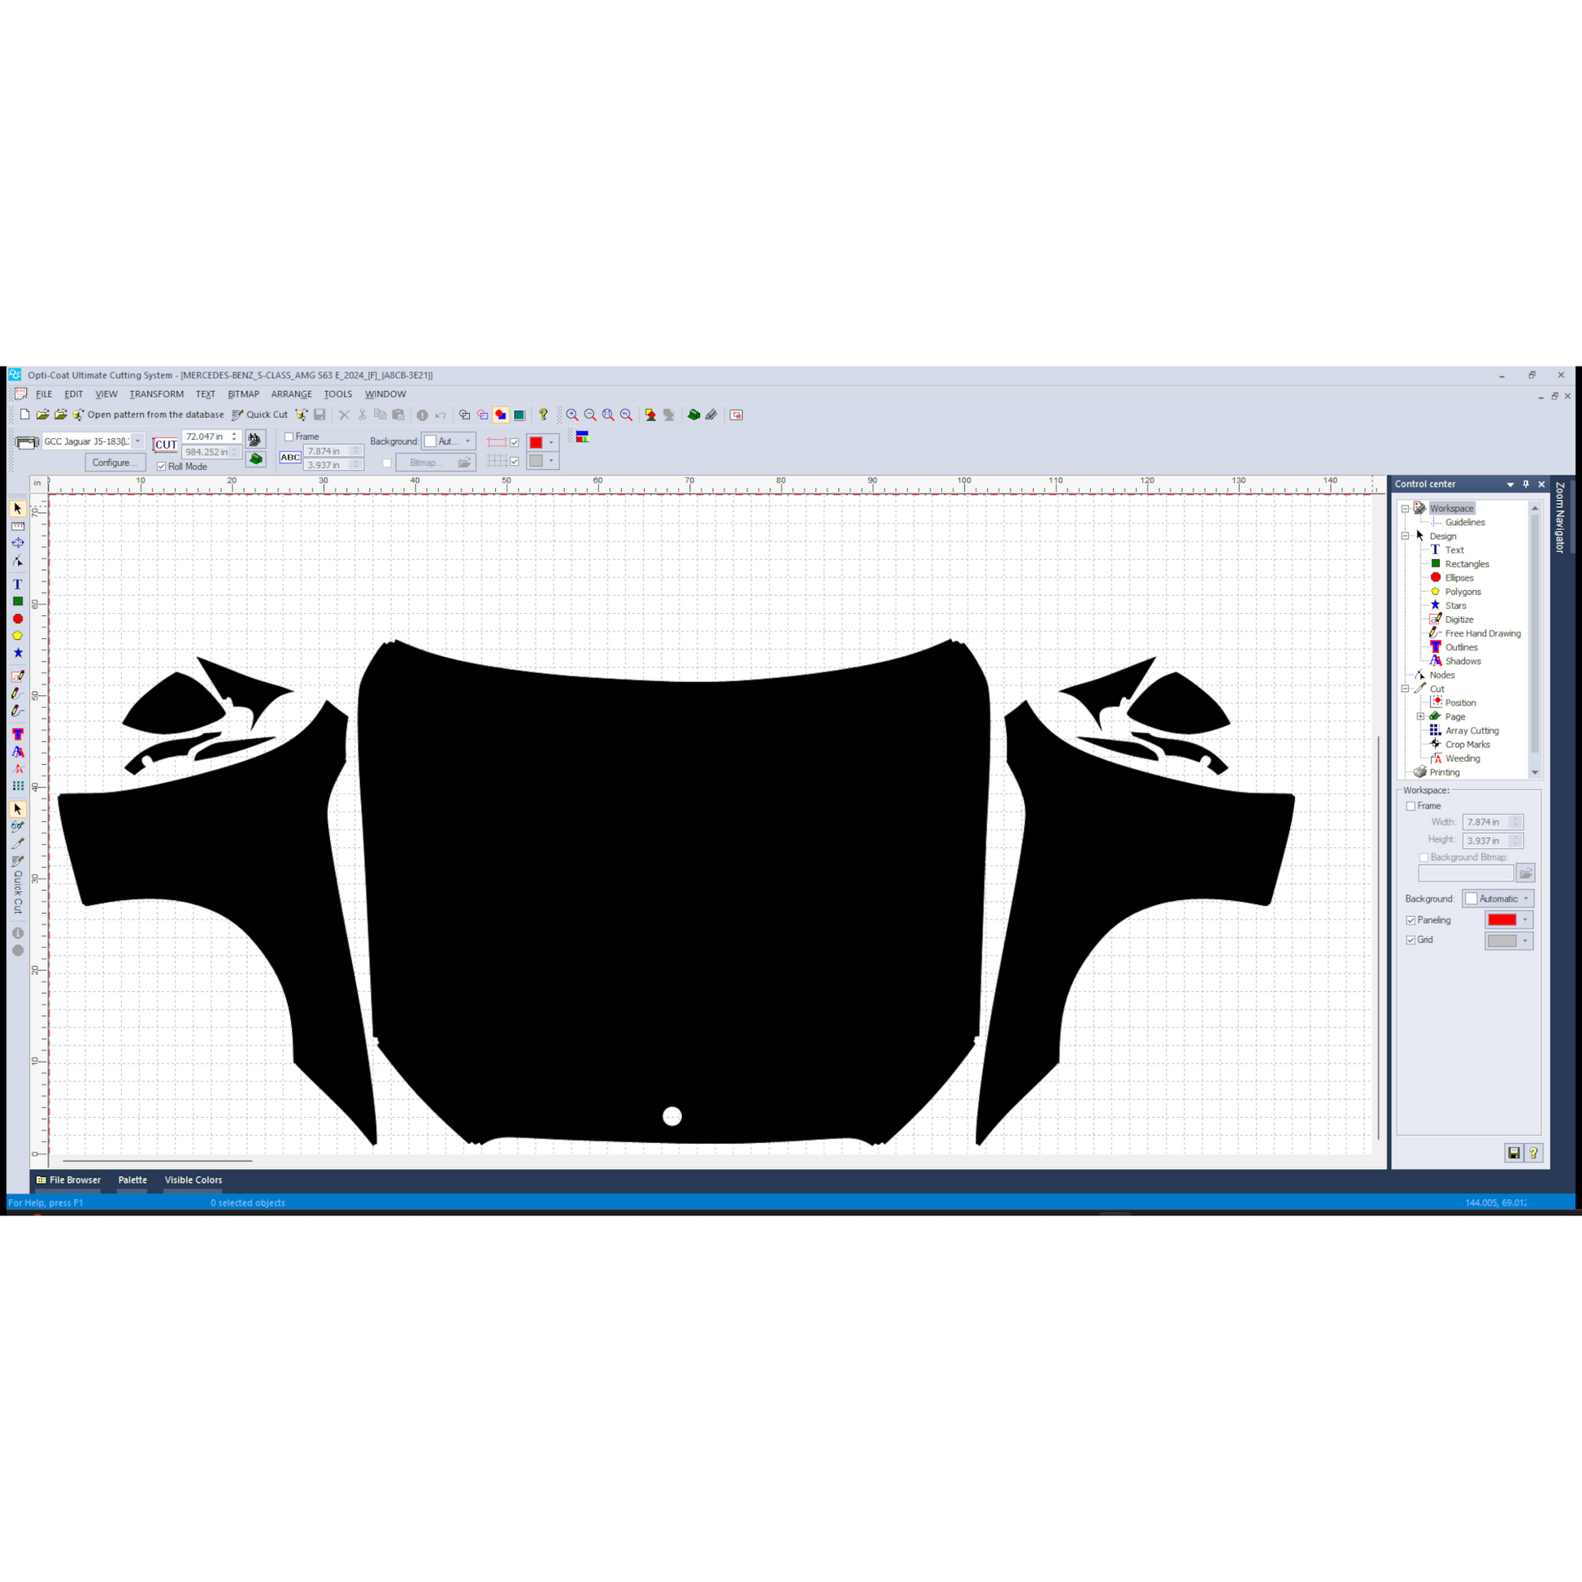The height and width of the screenshot is (1582, 1582).
Task: Click the red Paneling color swatch
Action: (x=1502, y=920)
